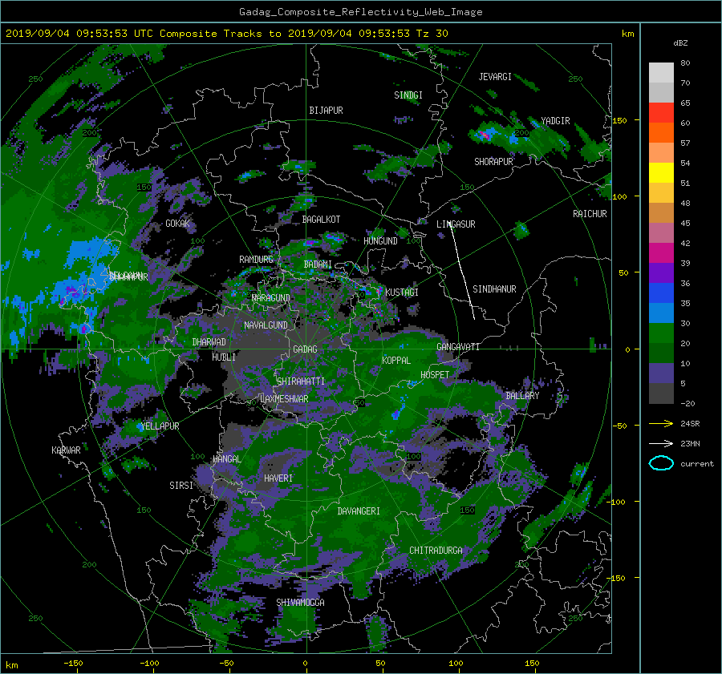Select the lightest gray 70–80 dBZ swatch
This screenshot has height=674, width=722.
661,73
